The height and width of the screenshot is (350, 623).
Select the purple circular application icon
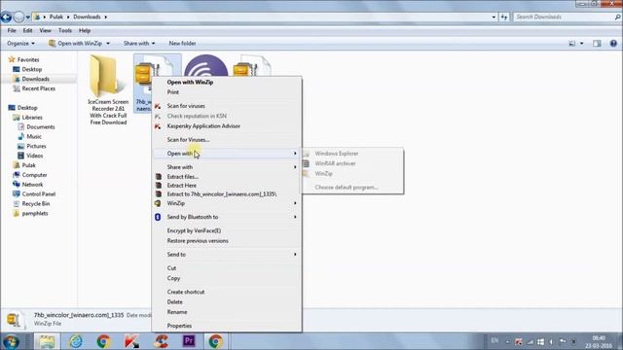206,66
